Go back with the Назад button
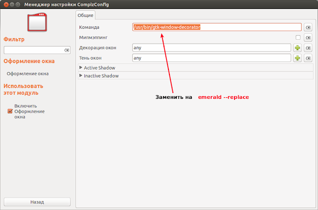The width and height of the screenshot is (318, 210). point(37,202)
